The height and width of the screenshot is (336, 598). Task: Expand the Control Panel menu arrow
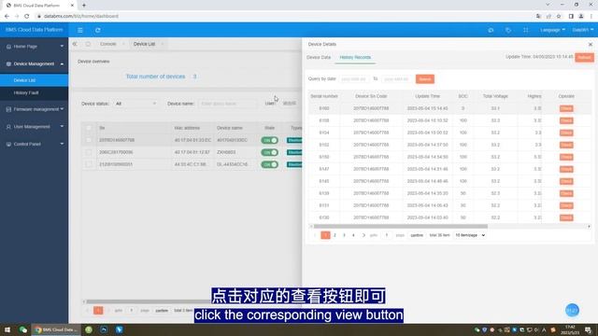point(62,144)
